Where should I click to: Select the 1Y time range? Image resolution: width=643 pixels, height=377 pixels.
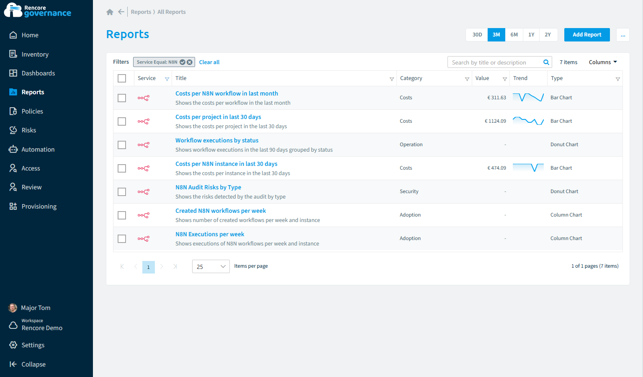point(531,35)
